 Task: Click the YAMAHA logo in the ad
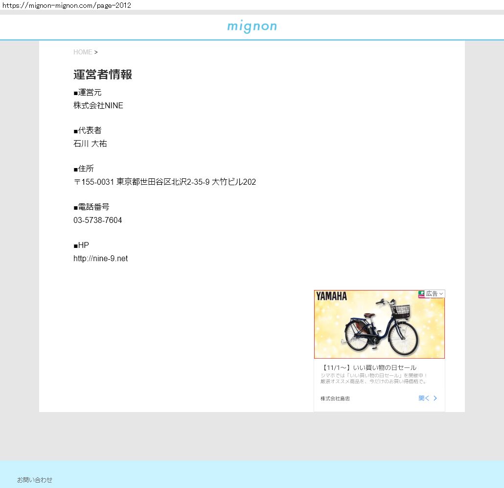[331, 296]
